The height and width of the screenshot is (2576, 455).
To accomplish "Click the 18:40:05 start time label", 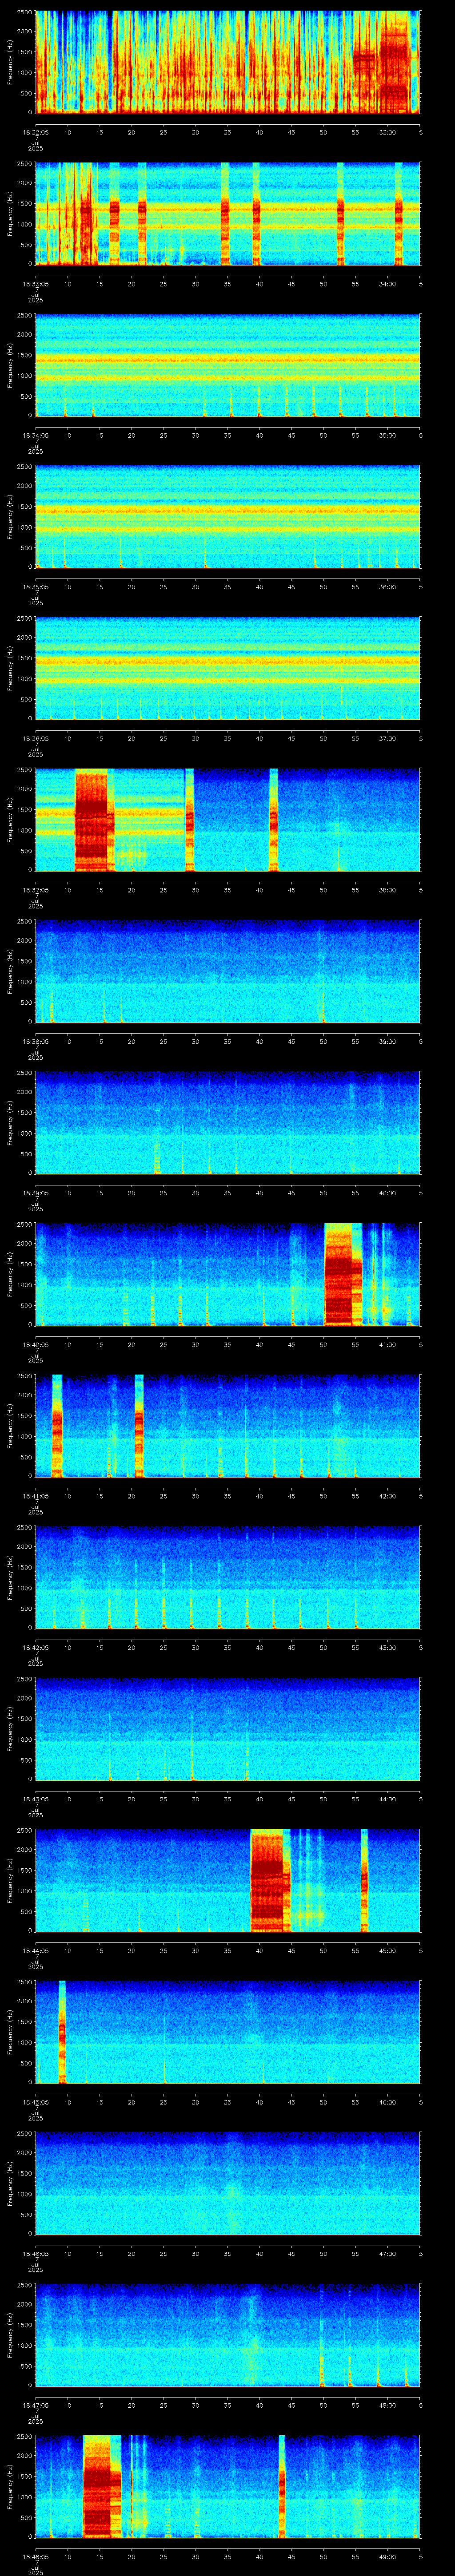I will (x=35, y=1344).
